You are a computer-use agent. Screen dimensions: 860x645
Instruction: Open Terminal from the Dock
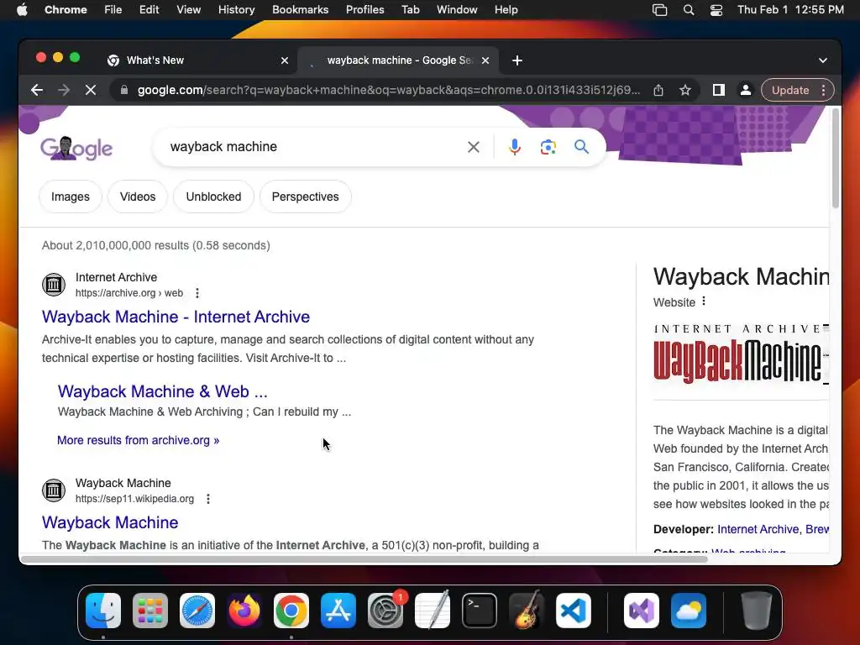pos(480,611)
